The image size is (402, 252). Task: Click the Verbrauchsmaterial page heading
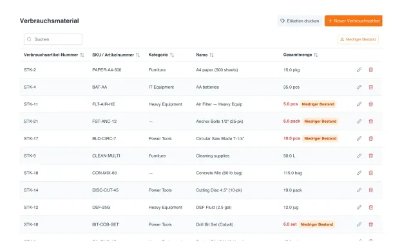click(49, 21)
